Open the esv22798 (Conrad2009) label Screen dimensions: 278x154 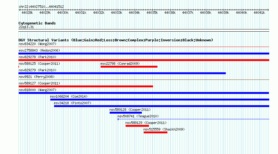(x=120, y=64)
